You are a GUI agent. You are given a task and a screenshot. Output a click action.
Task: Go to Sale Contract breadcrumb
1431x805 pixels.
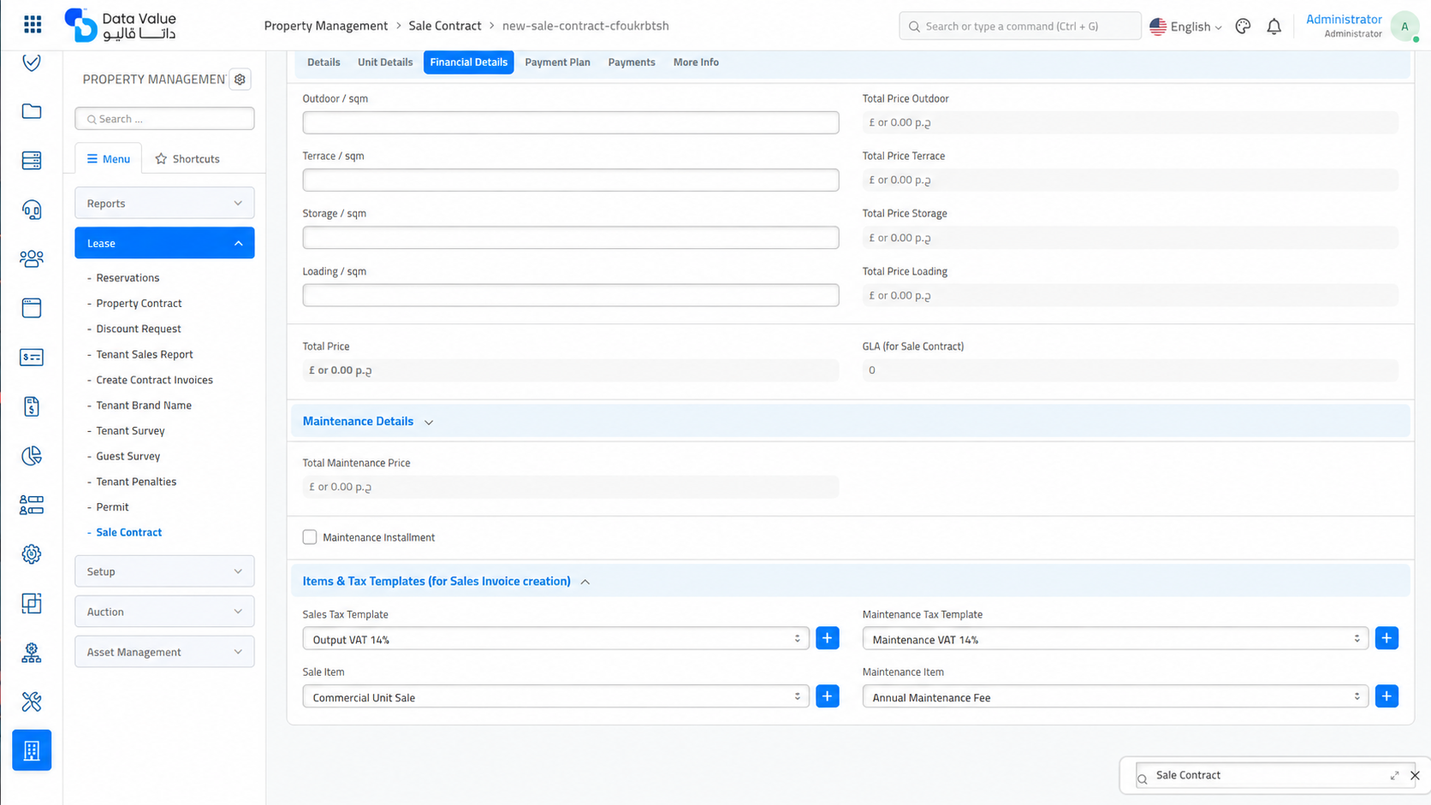coord(445,26)
